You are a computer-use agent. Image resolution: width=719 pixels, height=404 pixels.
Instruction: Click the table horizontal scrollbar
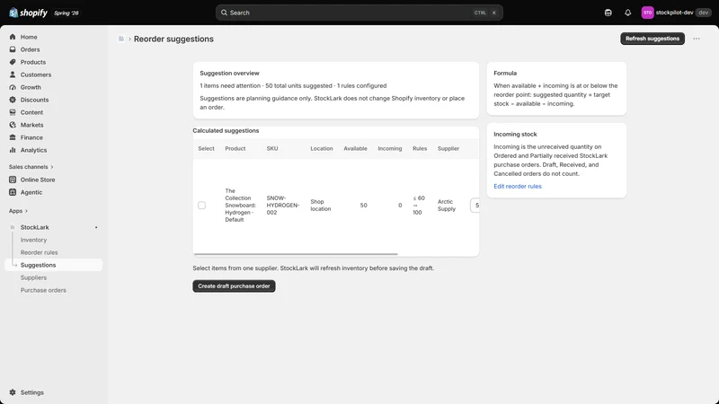(x=296, y=254)
